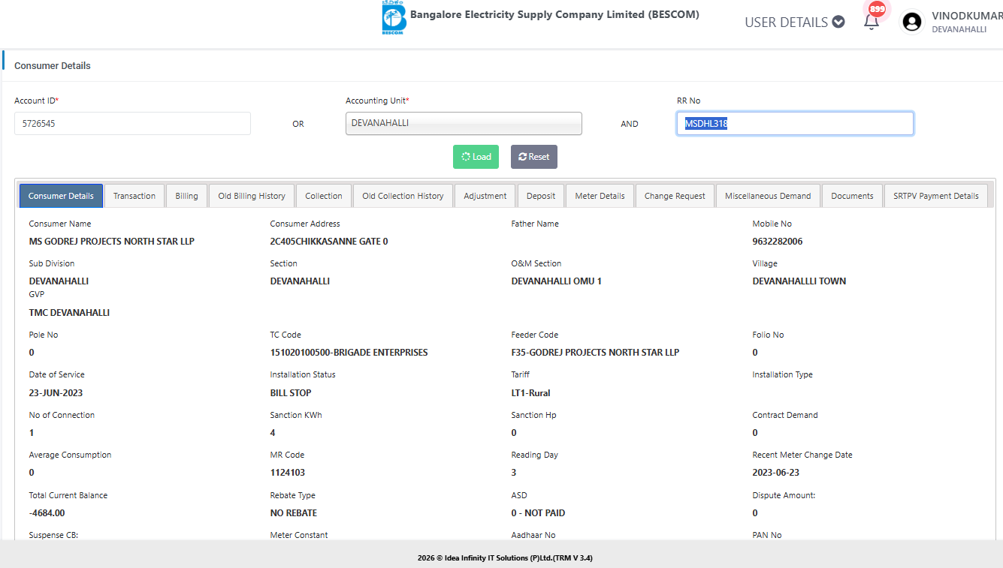1003x568 pixels.
Task: Open the notifications bell icon
Action: point(872,22)
